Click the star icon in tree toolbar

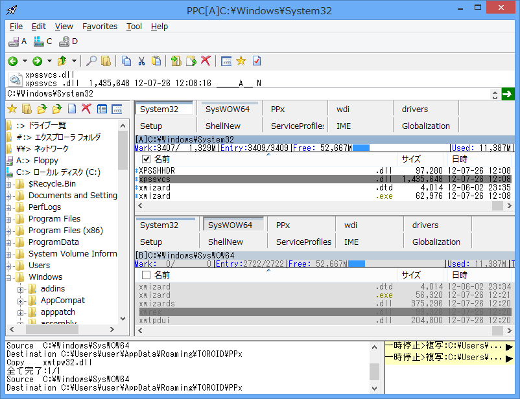pyautogui.click(x=12, y=109)
